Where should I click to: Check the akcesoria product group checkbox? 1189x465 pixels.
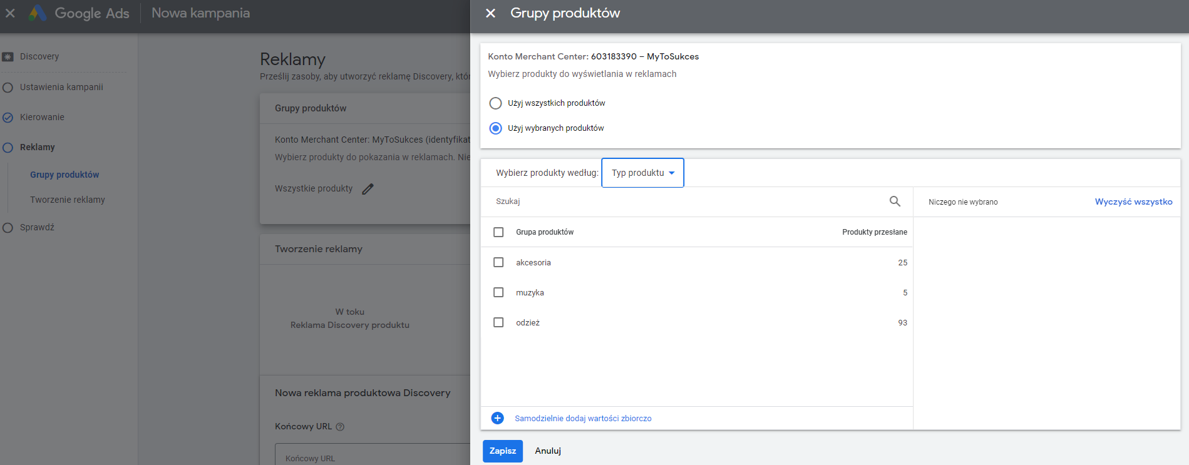(x=498, y=262)
